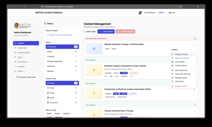Check the box on rejected Melodic Intonation card
The height and width of the screenshot is (127, 212).
pyautogui.click(x=195, y=39)
